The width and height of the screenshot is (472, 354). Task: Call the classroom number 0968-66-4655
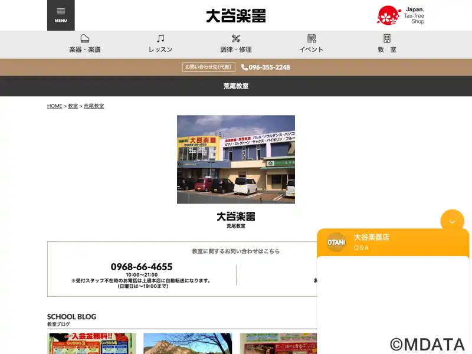142,267
